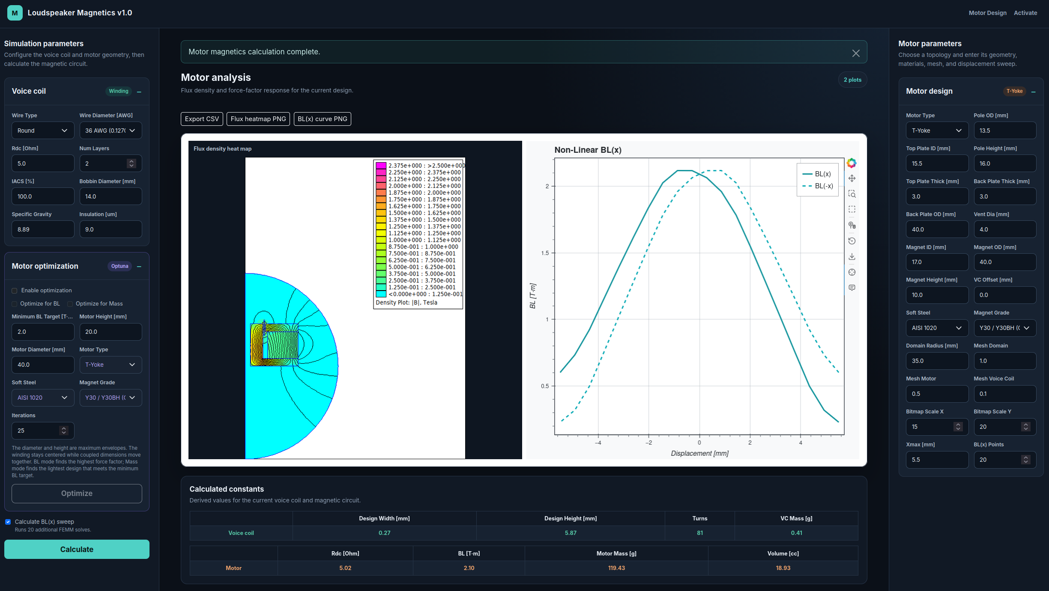Viewport: 1049px width, 591px height.
Task: Open Motor Type dropdown in Motor design
Action: pyautogui.click(x=937, y=131)
